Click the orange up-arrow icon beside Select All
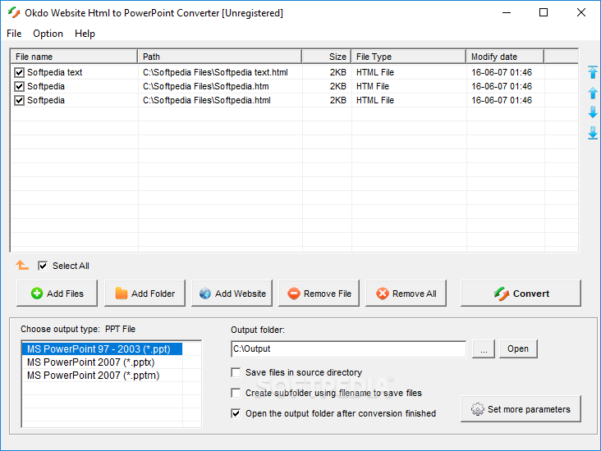601x451 pixels. [x=22, y=265]
